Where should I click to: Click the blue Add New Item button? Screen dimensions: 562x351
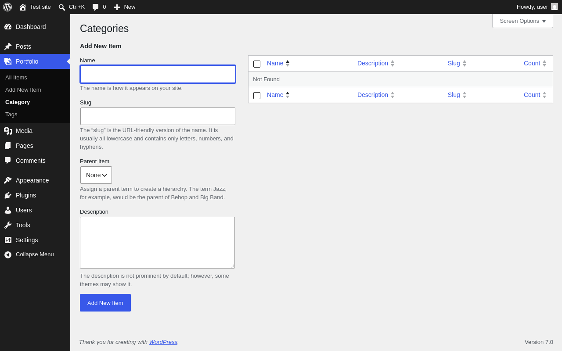(x=105, y=303)
